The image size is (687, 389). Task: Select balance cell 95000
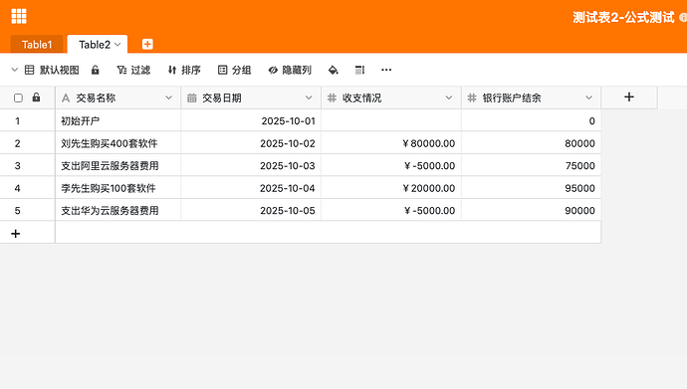[x=531, y=188]
